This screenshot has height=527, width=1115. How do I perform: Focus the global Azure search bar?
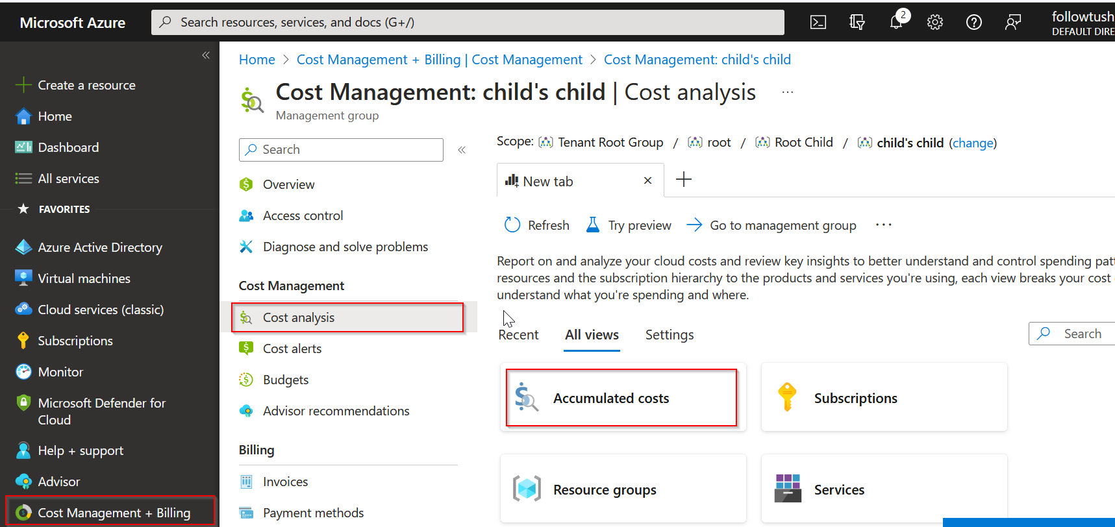pos(468,22)
